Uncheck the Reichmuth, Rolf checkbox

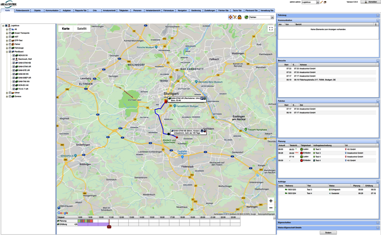[x=14, y=59]
